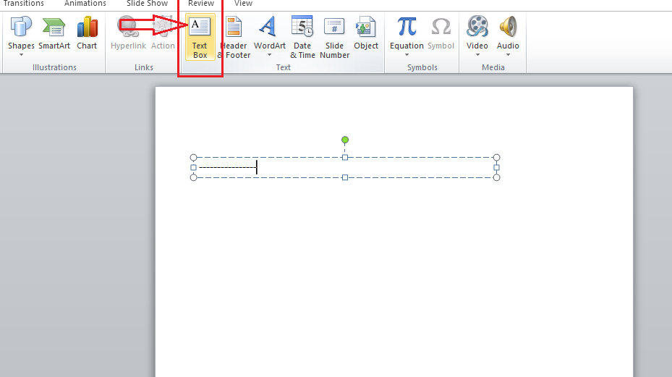Open the WordArt styles gallery
Image resolution: width=672 pixels, height=377 pixels.
pos(269,38)
